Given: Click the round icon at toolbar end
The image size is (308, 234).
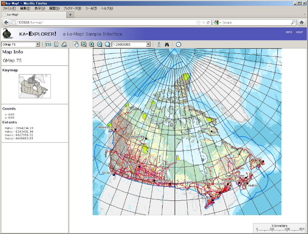Looking at the screenshot, I should [179, 44].
